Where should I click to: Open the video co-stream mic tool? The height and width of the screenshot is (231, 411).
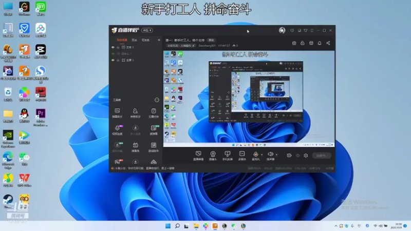click(x=117, y=130)
